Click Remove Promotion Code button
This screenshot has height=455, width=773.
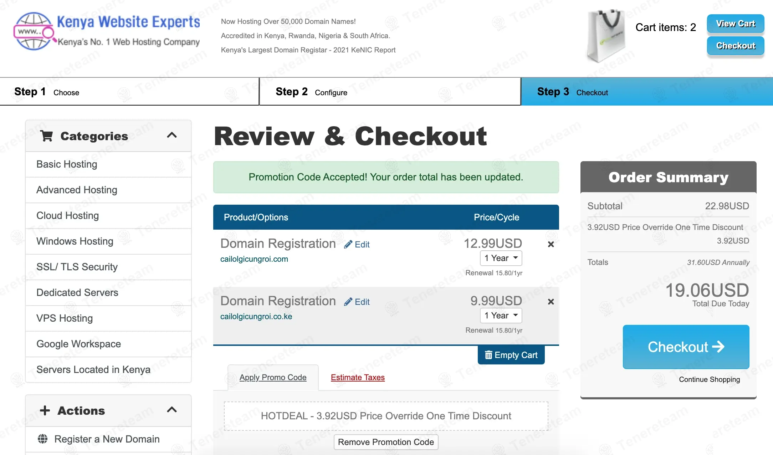[386, 442]
